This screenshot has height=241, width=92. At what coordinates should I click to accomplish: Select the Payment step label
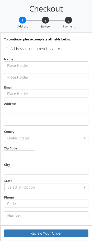click(x=69, y=26)
